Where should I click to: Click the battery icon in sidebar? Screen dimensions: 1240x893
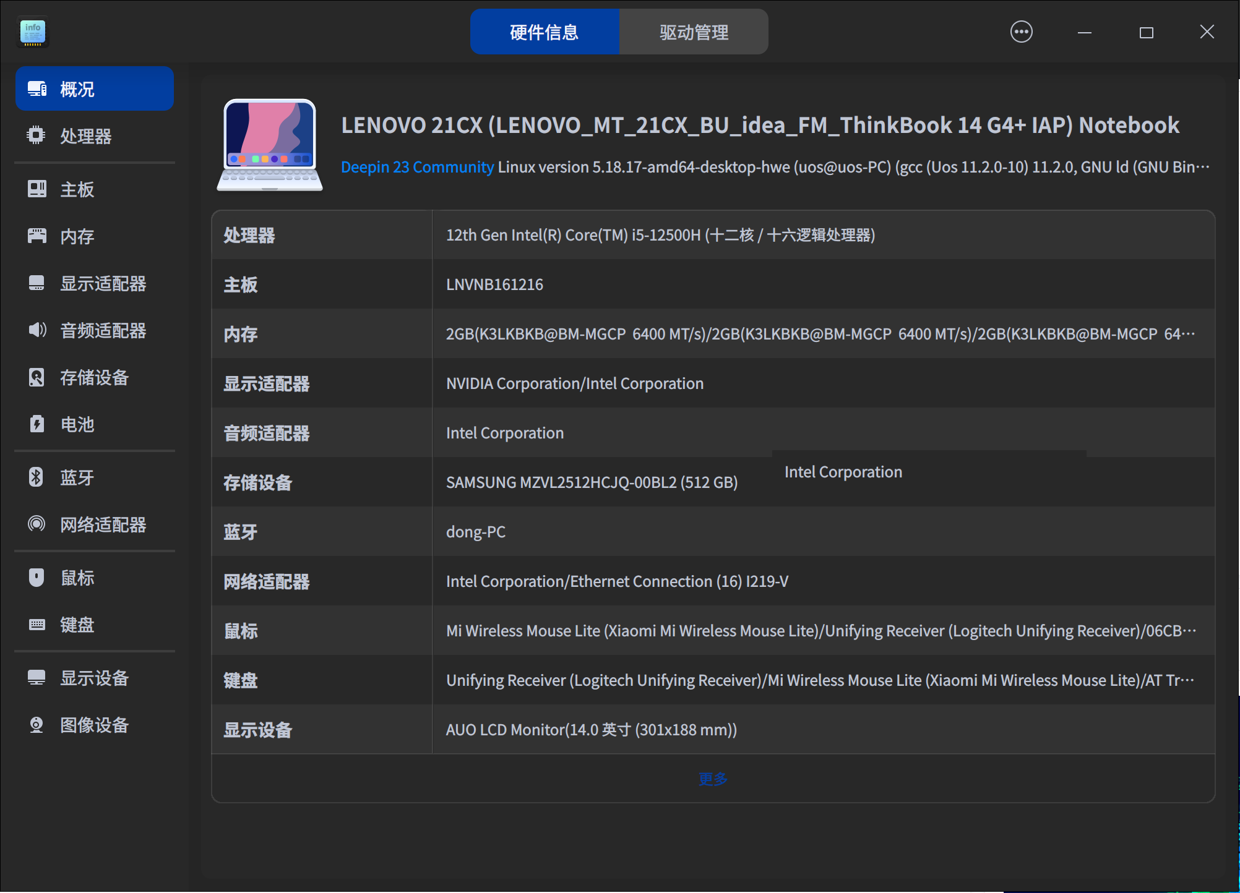(x=37, y=424)
